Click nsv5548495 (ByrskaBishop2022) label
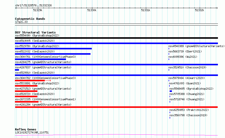This screenshot has width=225, height=138. tap(191, 89)
